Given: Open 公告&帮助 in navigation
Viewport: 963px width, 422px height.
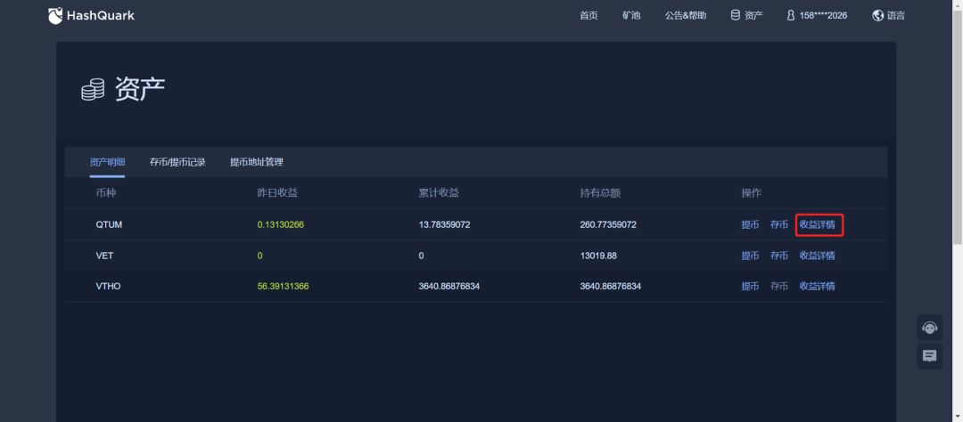Looking at the screenshot, I should coord(686,16).
